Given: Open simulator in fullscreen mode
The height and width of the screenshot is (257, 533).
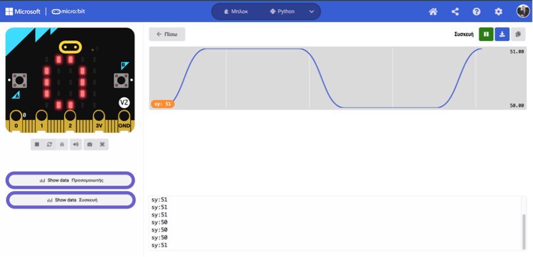Looking at the screenshot, I should point(102,144).
